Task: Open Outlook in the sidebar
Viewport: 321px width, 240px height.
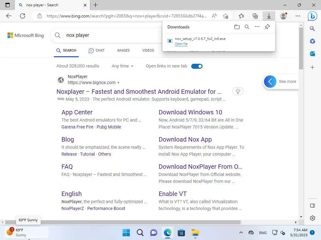Action: pyautogui.click(x=312, y=54)
